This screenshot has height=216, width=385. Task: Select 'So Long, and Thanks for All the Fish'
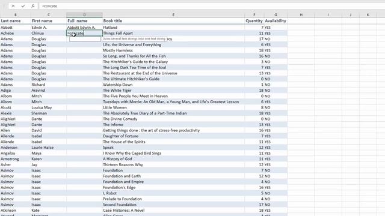173,56
